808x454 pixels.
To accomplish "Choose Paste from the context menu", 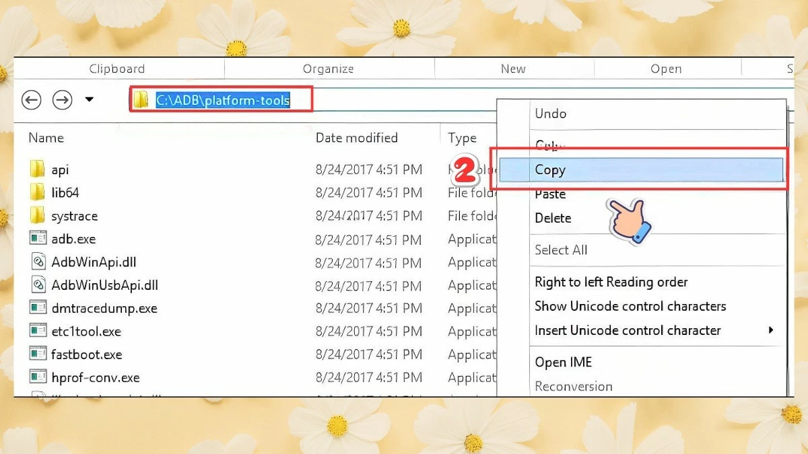I will [550, 194].
